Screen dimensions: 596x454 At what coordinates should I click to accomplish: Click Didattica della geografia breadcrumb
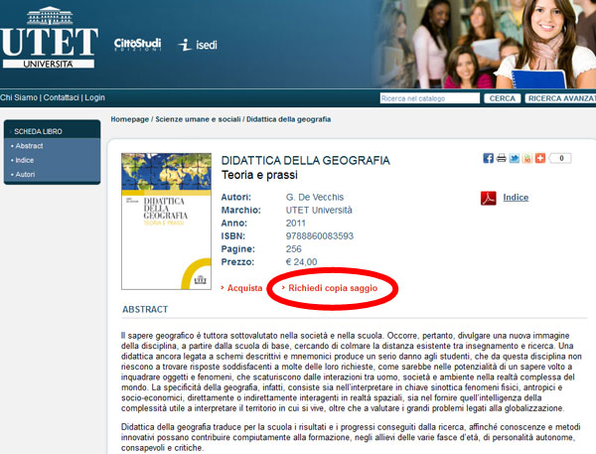click(288, 119)
